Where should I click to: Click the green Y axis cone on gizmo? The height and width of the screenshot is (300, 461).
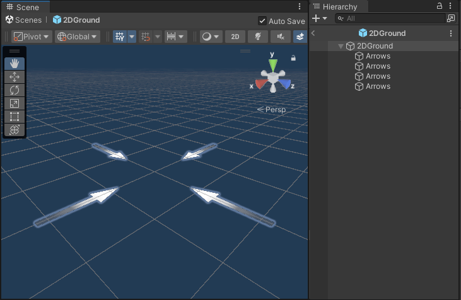[272, 65]
